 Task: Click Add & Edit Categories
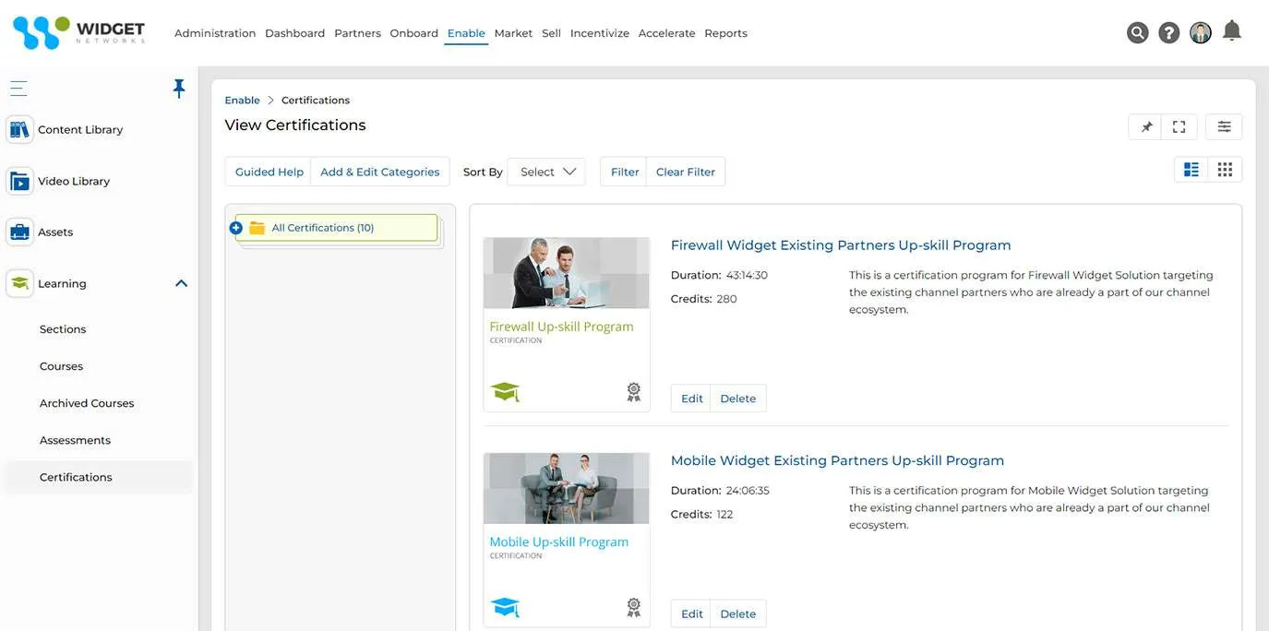click(379, 172)
